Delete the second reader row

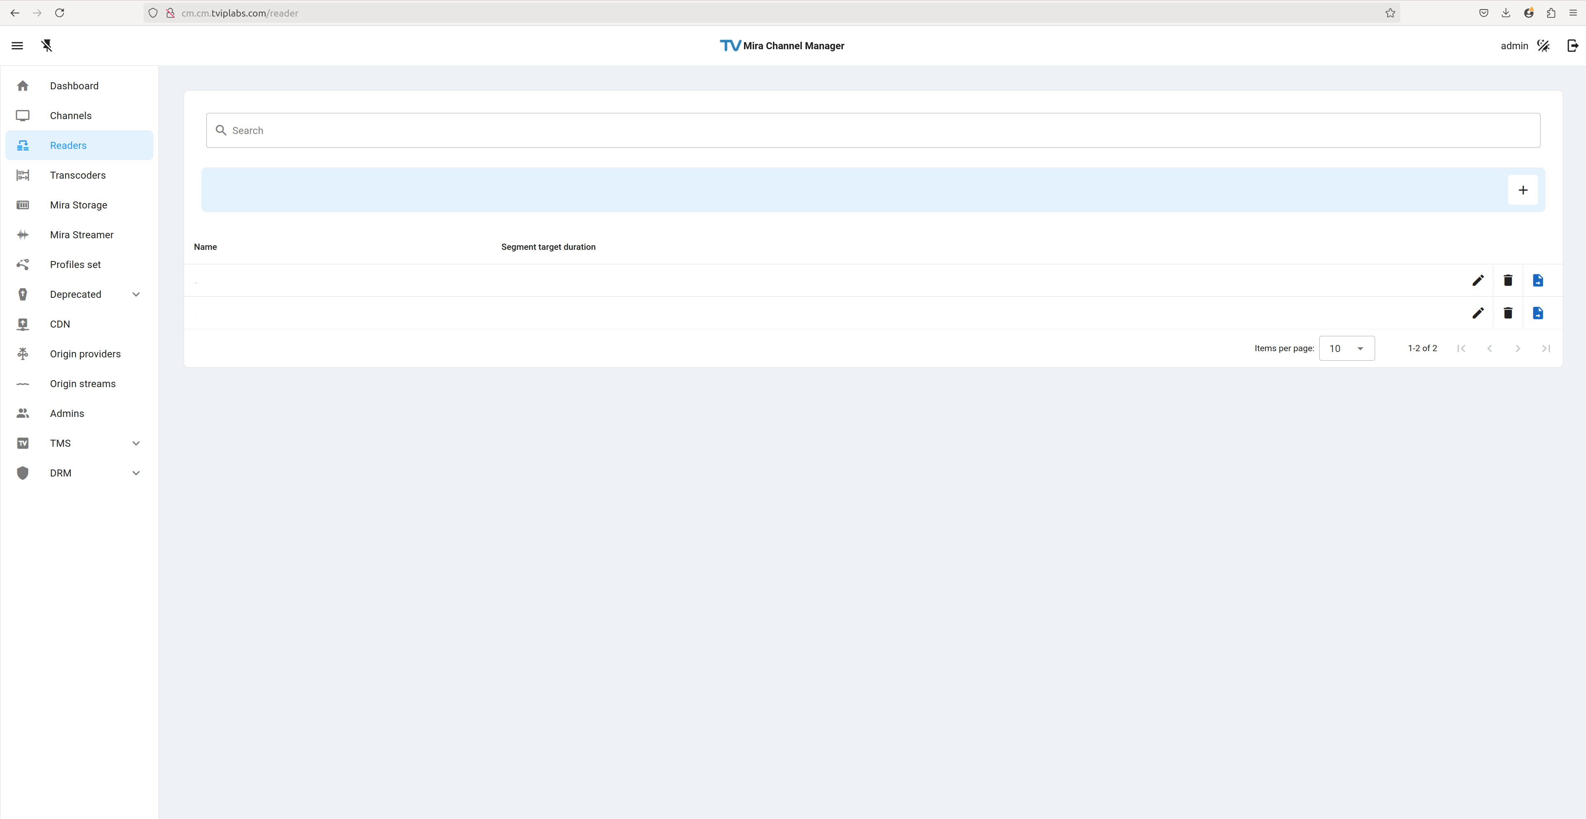point(1508,314)
